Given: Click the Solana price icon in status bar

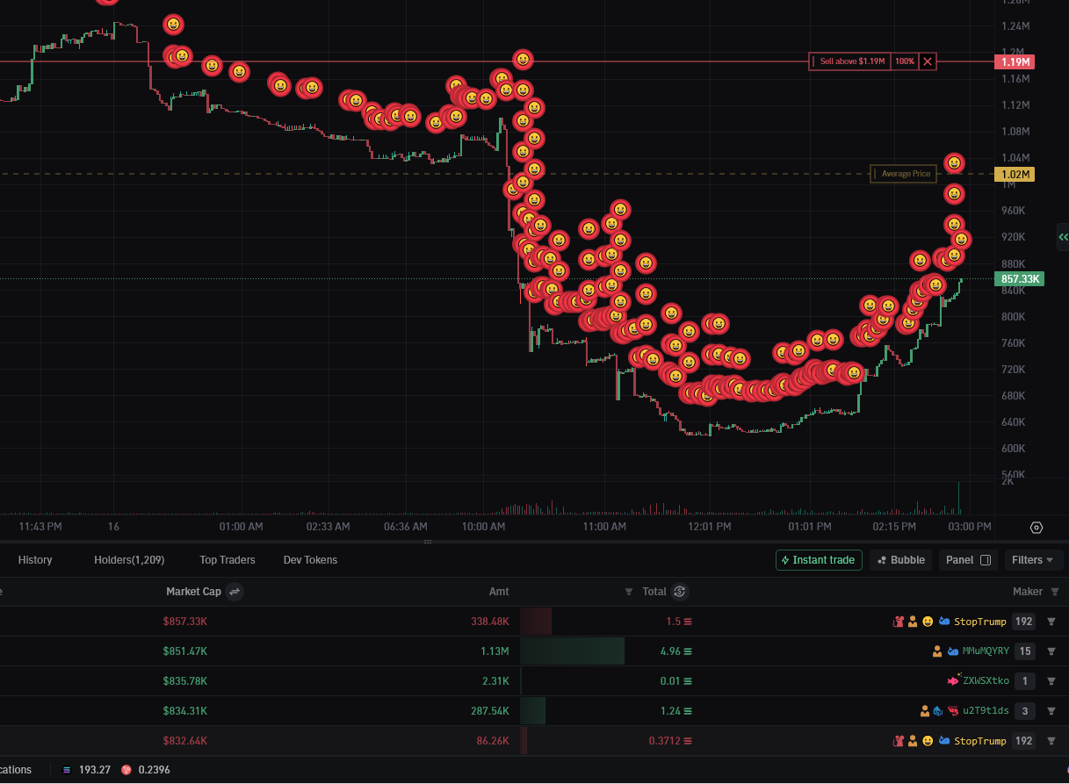Looking at the screenshot, I should [x=66, y=770].
